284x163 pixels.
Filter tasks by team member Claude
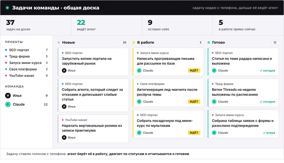click(x=26, y=104)
